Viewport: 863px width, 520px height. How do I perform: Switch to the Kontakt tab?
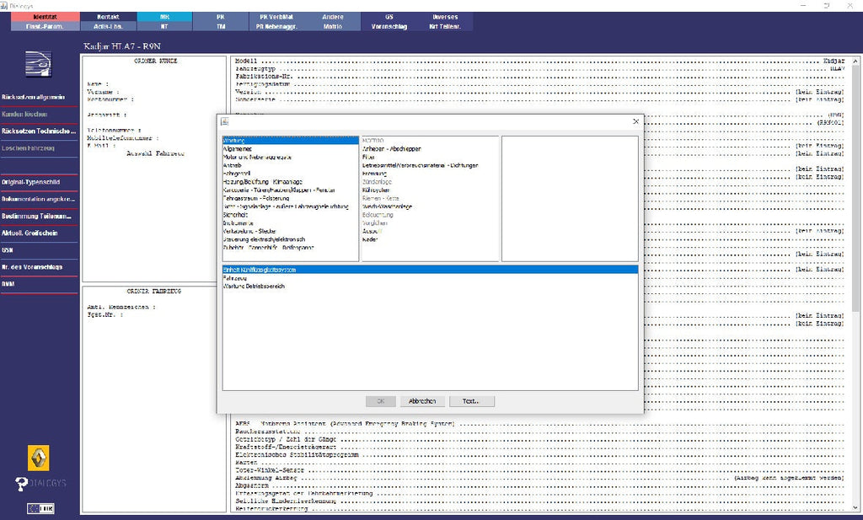109,17
